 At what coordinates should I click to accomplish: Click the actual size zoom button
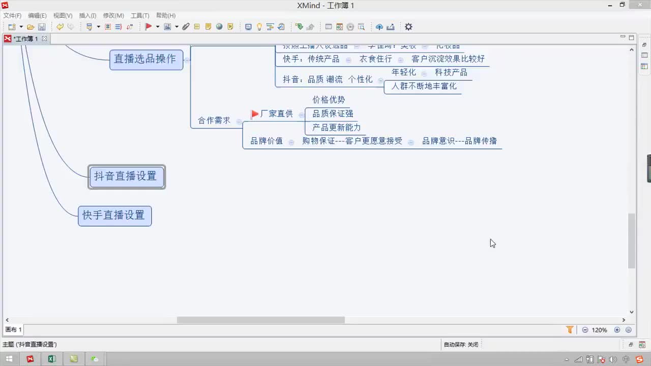629,330
